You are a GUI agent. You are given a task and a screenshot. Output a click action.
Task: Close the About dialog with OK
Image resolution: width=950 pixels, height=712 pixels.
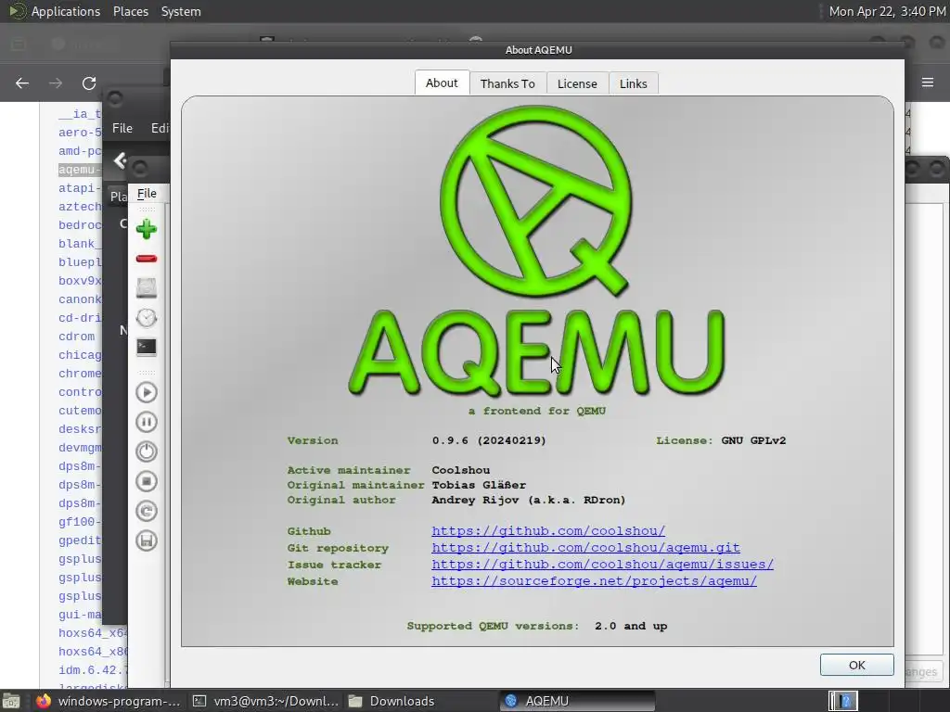856,665
